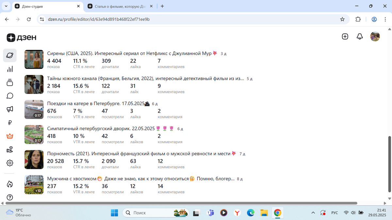Open the bar chart statistics sidebar icon
This screenshot has height=220, width=392.
point(10,69)
